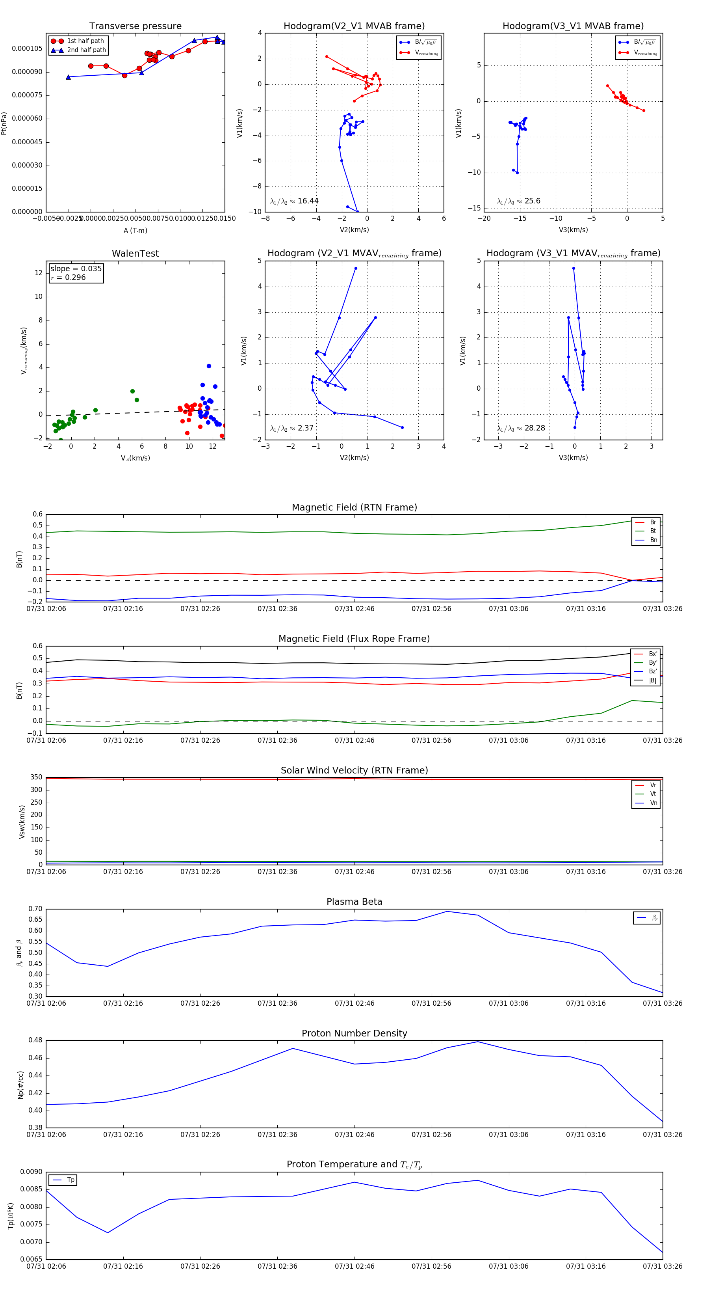The height and width of the screenshot is (1301, 709).
Task: Select the B/√μ0ρ legend entry in the V2_V1 MVAB hodogram
Action: click(418, 43)
